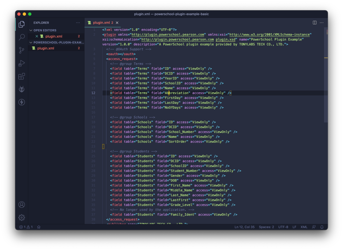Viewport: 343px width, 250px height.
Task: Click the </access_request> closing tag
Action: point(123,220)
